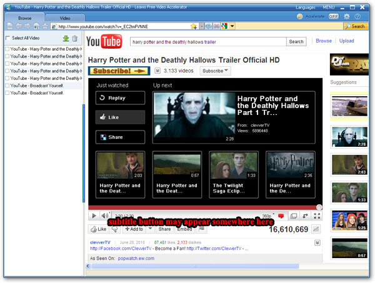375x283 pixels.
Task: Open the Languages menu
Action: pyautogui.click(x=306, y=7)
